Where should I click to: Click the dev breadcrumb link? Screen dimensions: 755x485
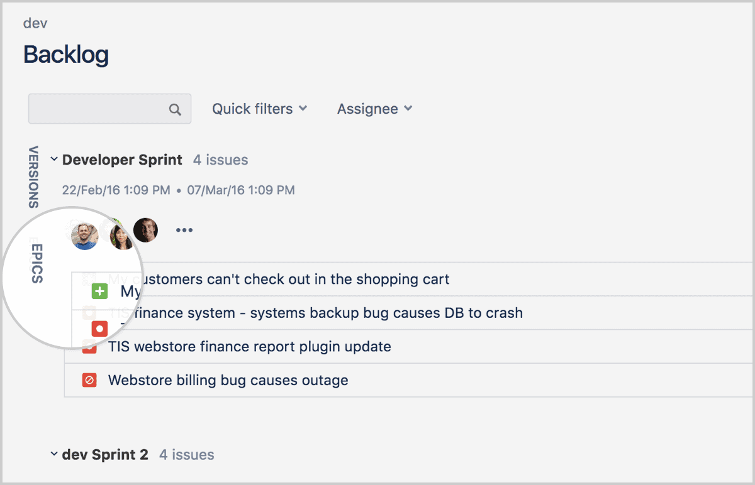35,23
